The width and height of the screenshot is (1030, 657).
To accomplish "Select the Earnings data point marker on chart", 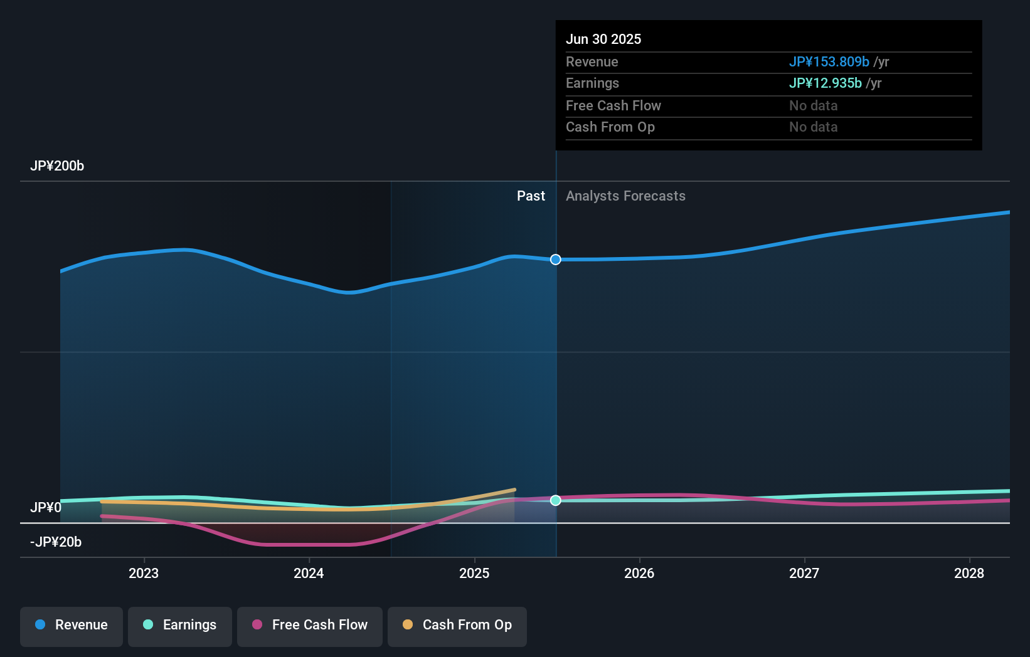I will (555, 500).
